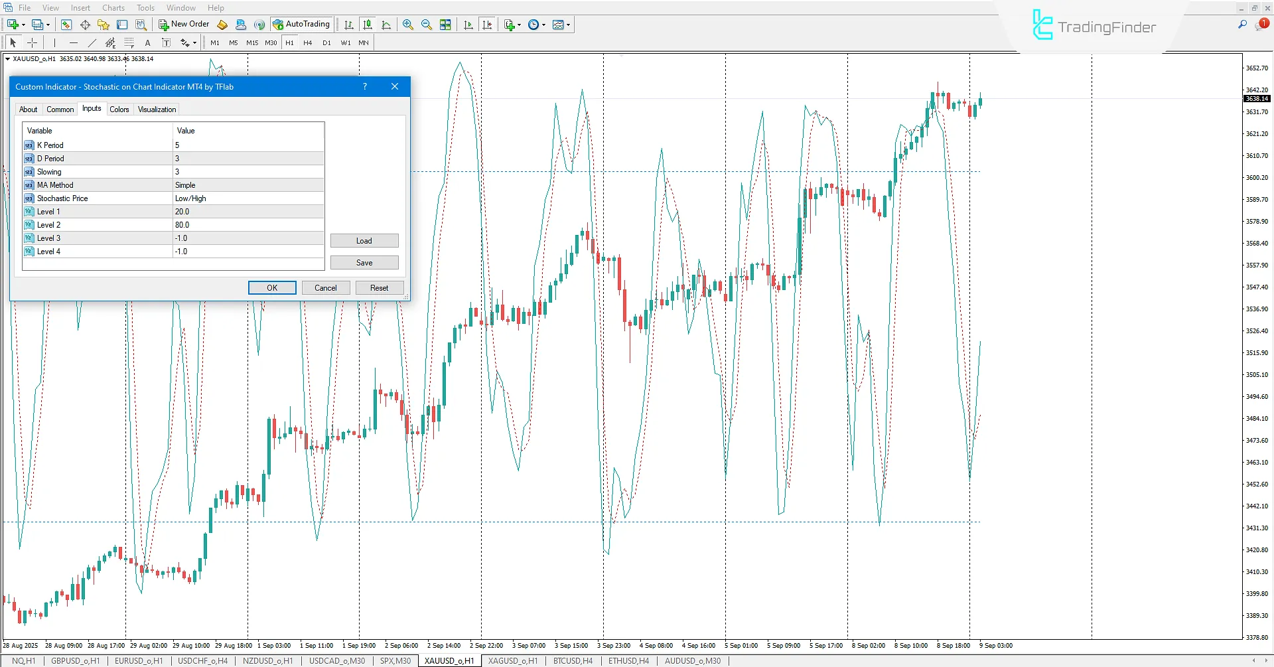Add Text annotation to chart
Viewport: 1274px width, 667px height.
click(147, 42)
